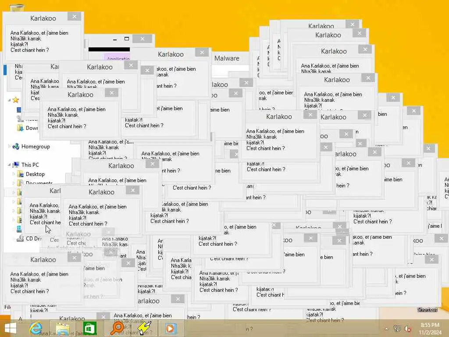
Task: Open File Explorer taskbar icon
Action: 63,328
